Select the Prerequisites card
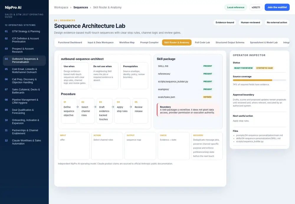 click(134, 76)
